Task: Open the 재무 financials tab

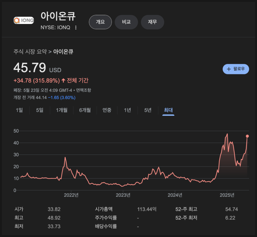Action: pos(152,22)
